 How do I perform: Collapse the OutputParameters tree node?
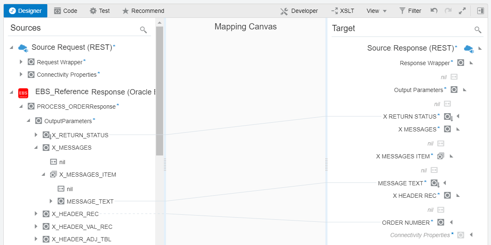click(28, 121)
